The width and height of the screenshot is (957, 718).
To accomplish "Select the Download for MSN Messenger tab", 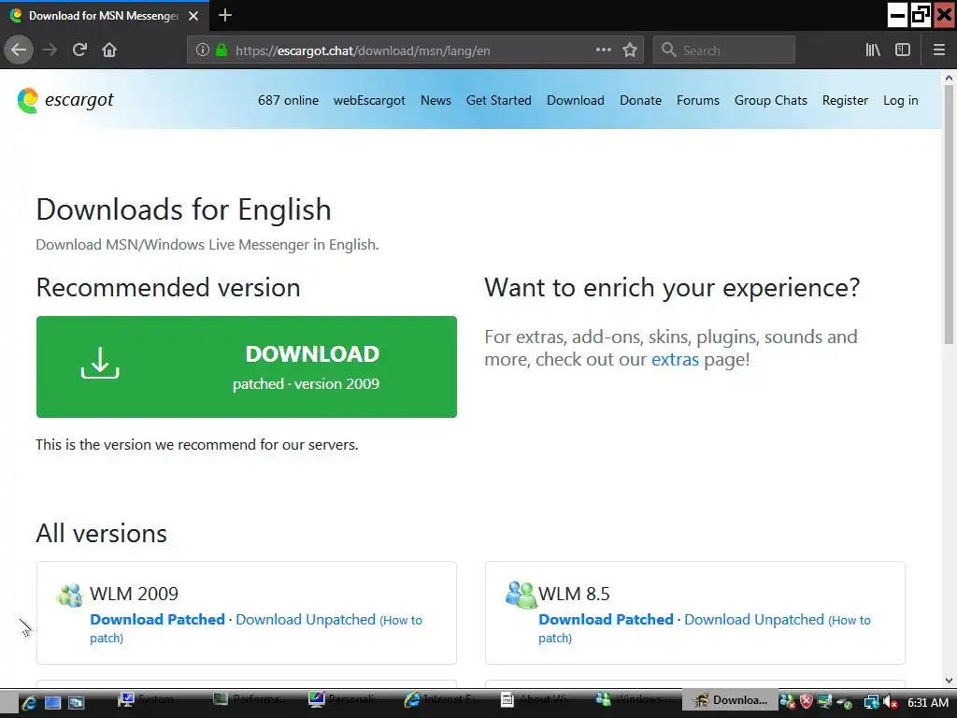I will 105,16.
